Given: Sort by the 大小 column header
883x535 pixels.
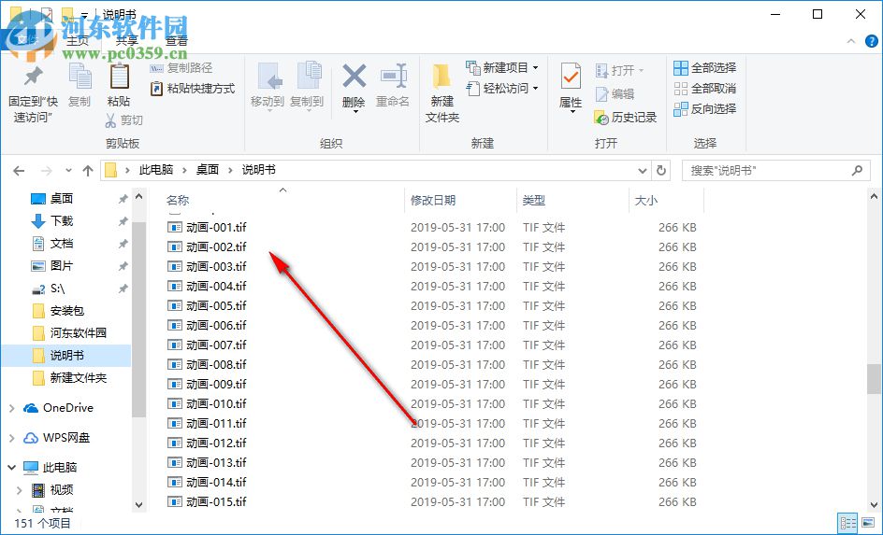Looking at the screenshot, I should tap(666, 200).
